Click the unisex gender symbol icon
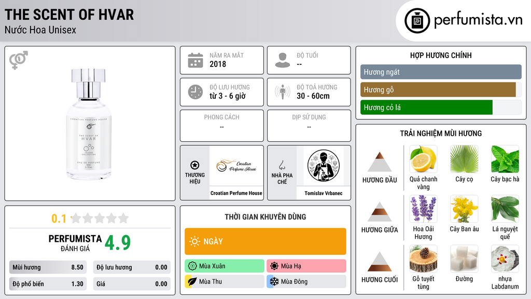The height and width of the screenshot is (299, 531). pyautogui.click(x=19, y=60)
